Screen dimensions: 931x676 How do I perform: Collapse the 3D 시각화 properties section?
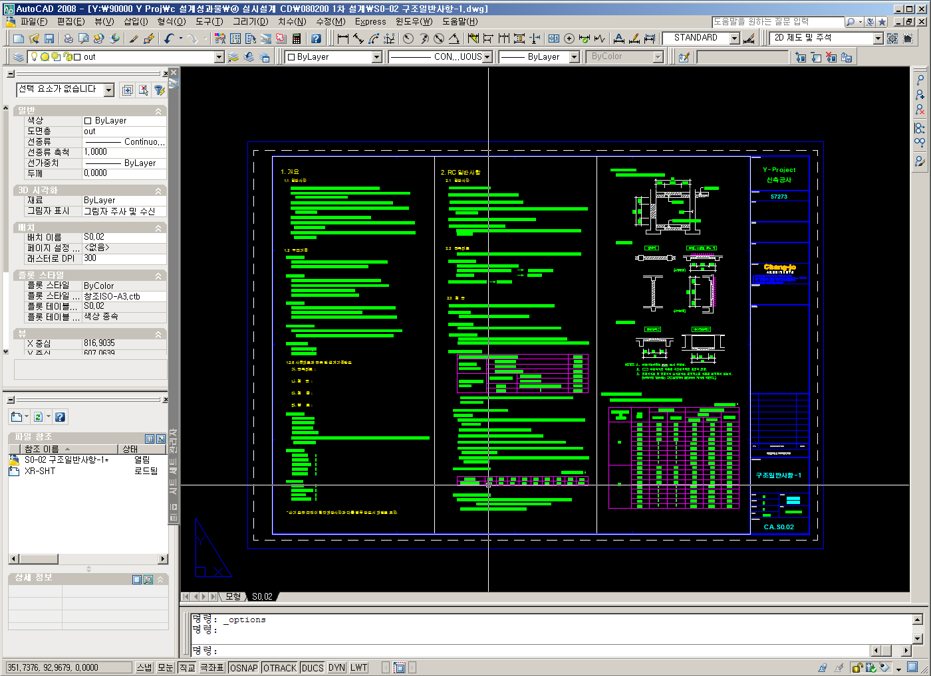tap(158, 191)
